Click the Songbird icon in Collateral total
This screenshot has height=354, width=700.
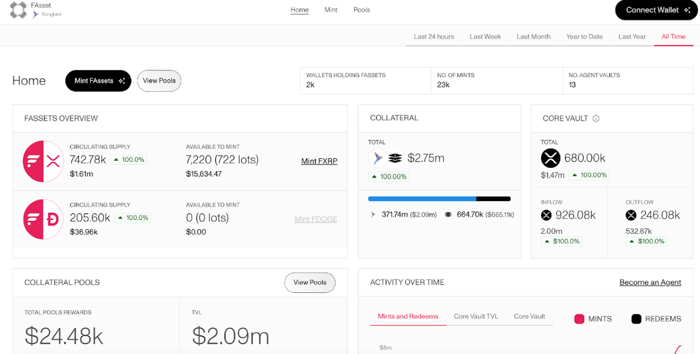tap(377, 158)
